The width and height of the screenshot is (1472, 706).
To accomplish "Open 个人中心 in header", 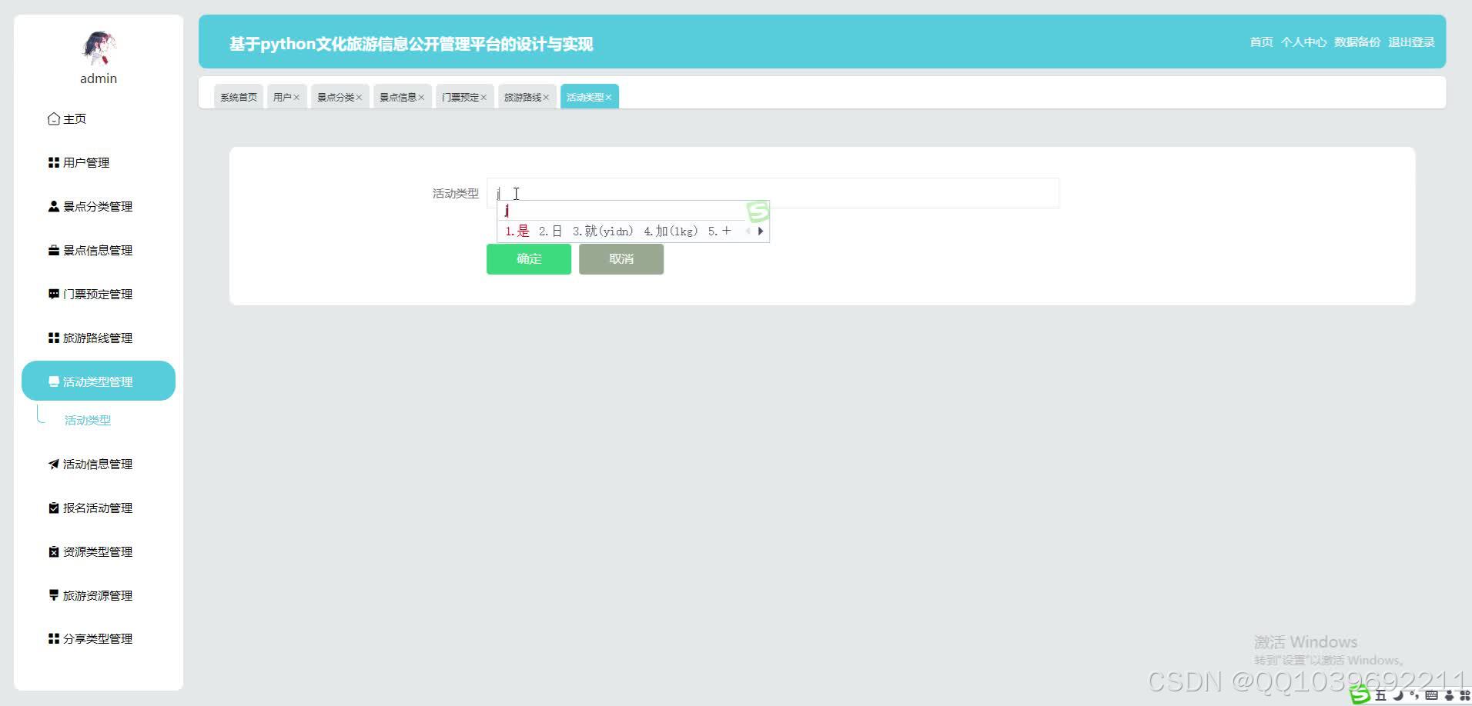I will pos(1303,42).
